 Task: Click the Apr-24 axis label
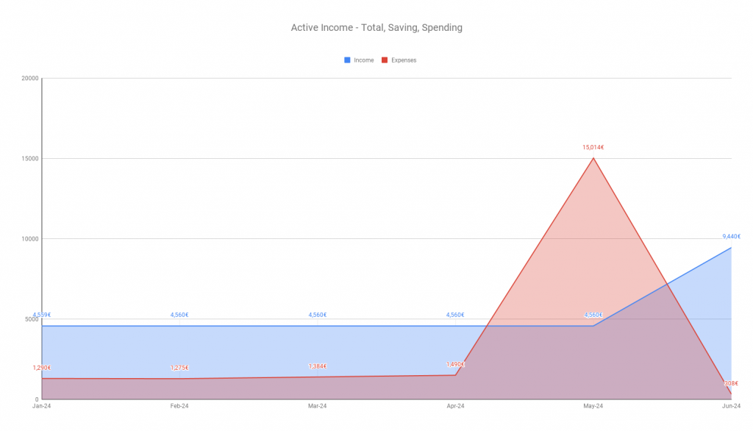455,406
